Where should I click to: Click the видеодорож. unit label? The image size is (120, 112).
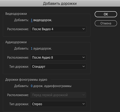(x=43, y=20)
